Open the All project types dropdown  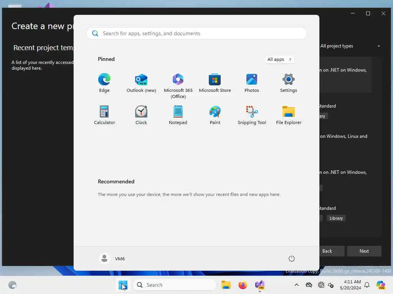[350, 46]
